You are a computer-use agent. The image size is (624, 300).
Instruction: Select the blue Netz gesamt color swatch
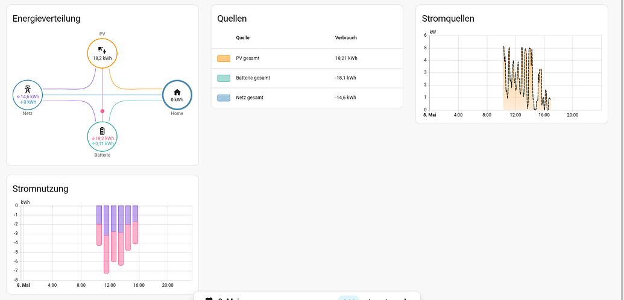tap(224, 98)
